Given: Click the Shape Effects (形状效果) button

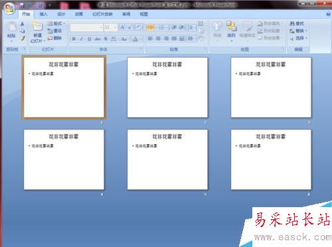Looking at the screenshot, I should tap(270, 38).
